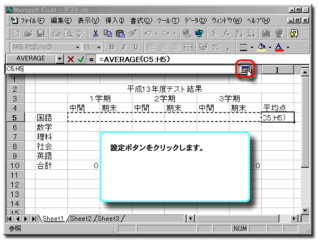Select the 国語 cell
Viewport: 318px width, 242px height.
point(51,117)
